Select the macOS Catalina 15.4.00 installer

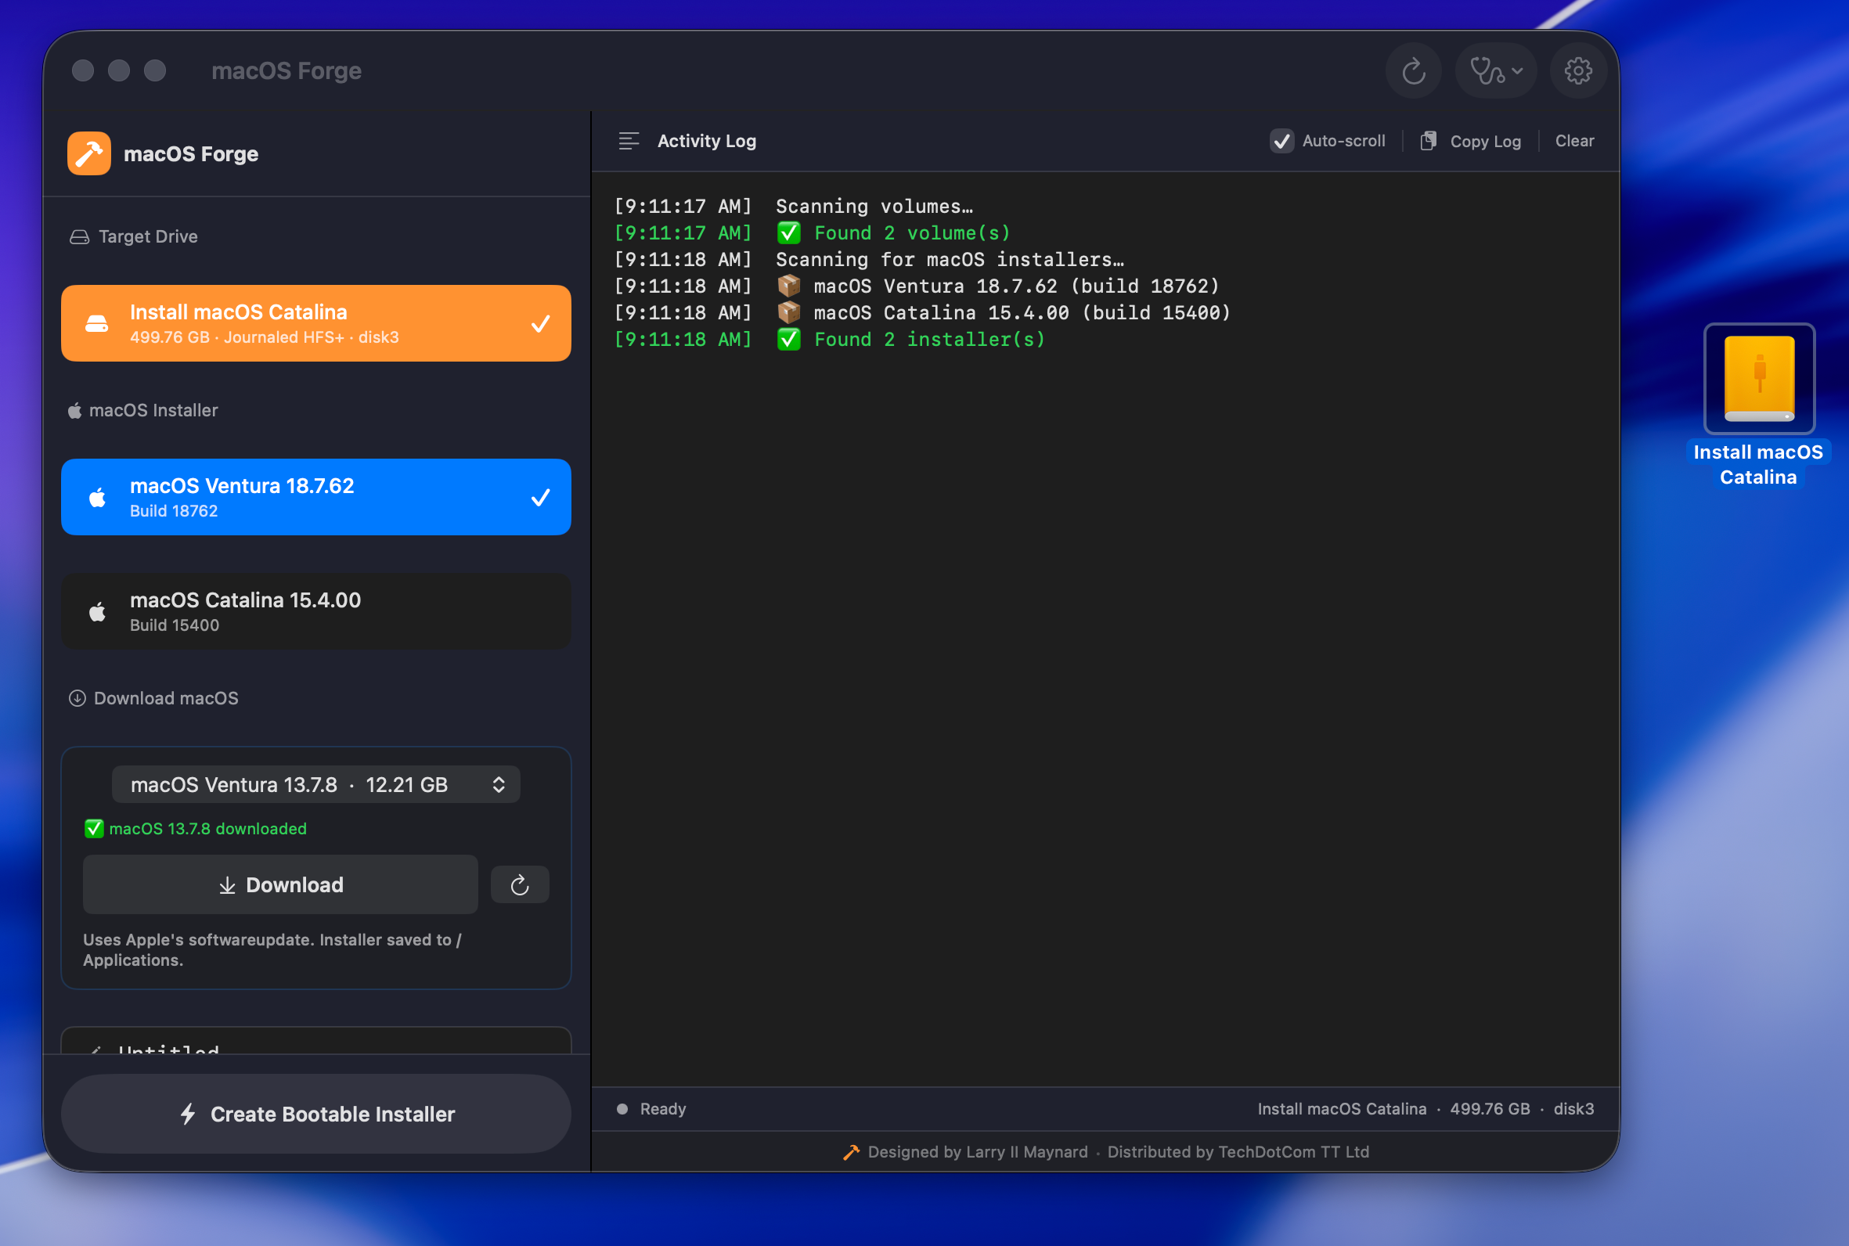pos(316,612)
